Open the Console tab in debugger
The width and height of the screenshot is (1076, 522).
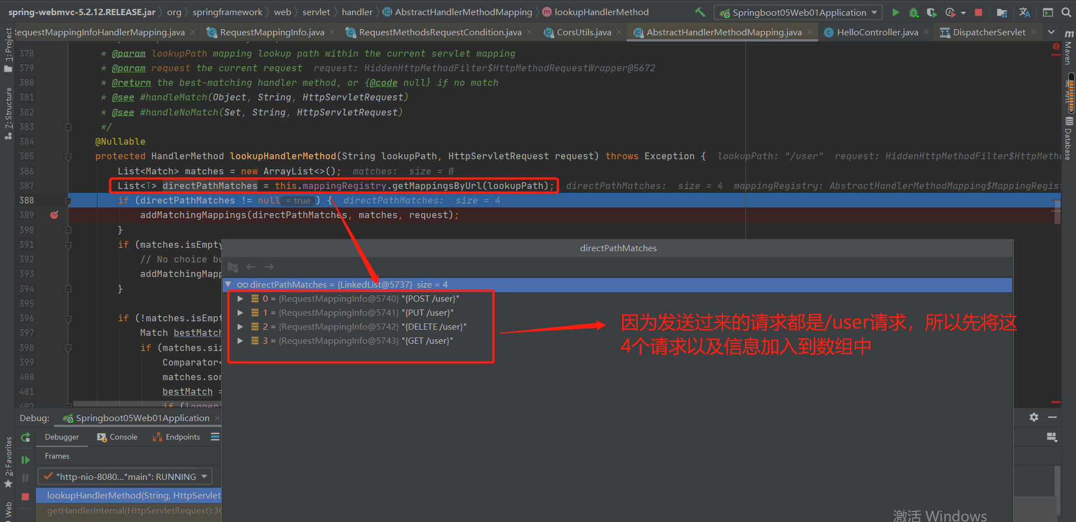117,437
